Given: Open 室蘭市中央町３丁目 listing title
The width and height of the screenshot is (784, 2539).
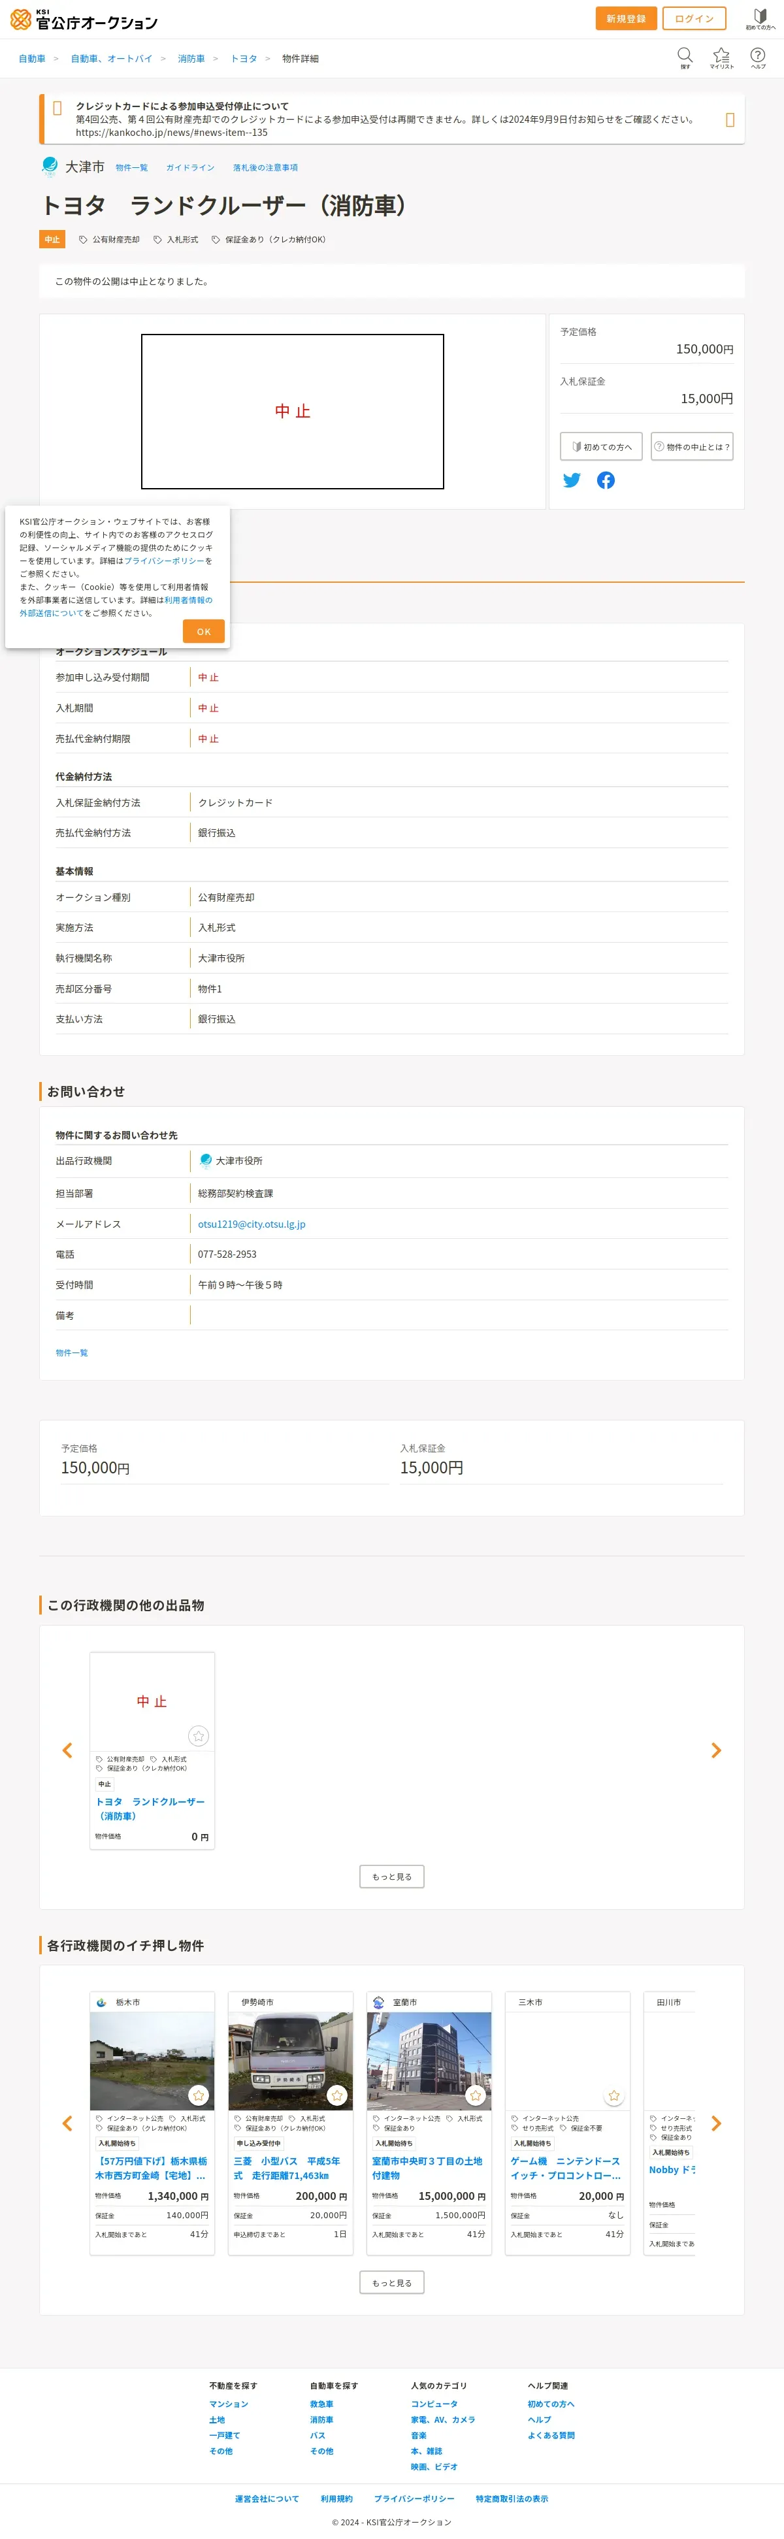Looking at the screenshot, I should tap(427, 2169).
